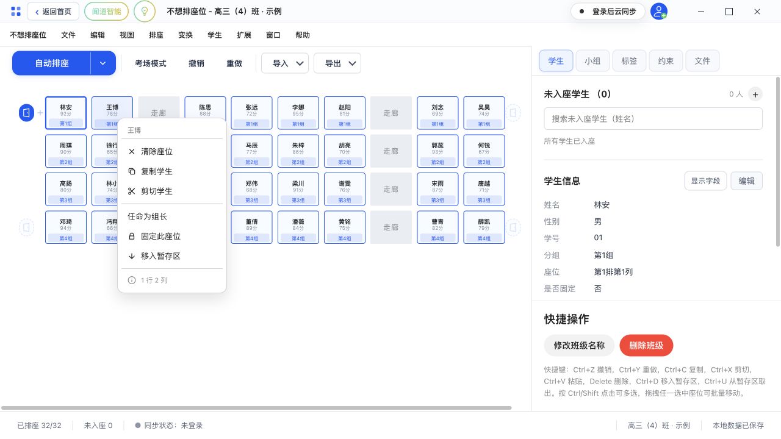Screen dimensions: 781x439
Task: Choose 剪切学生 in context menu
Action: tap(172, 191)
